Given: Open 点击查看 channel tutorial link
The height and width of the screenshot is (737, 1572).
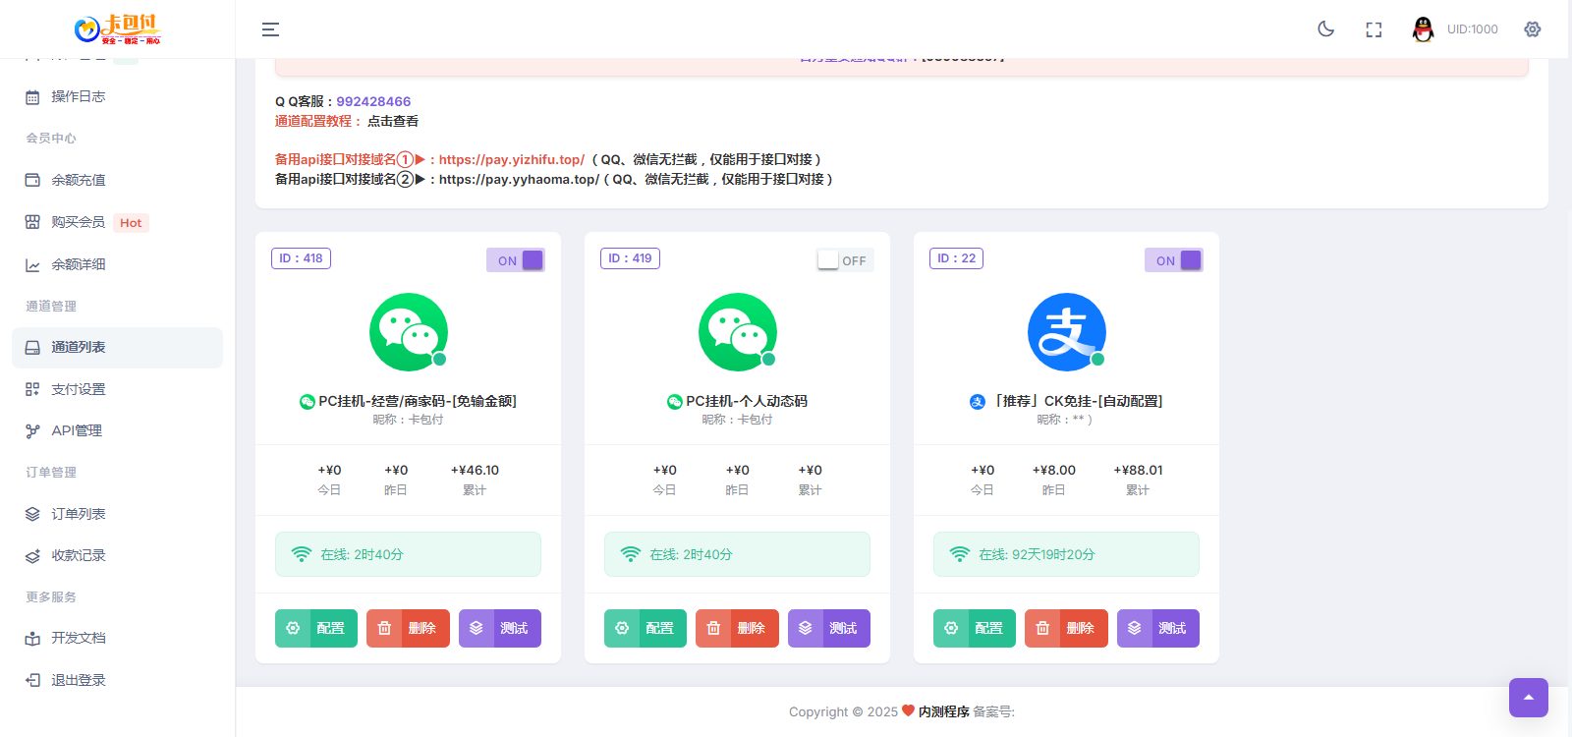Looking at the screenshot, I should (x=393, y=121).
